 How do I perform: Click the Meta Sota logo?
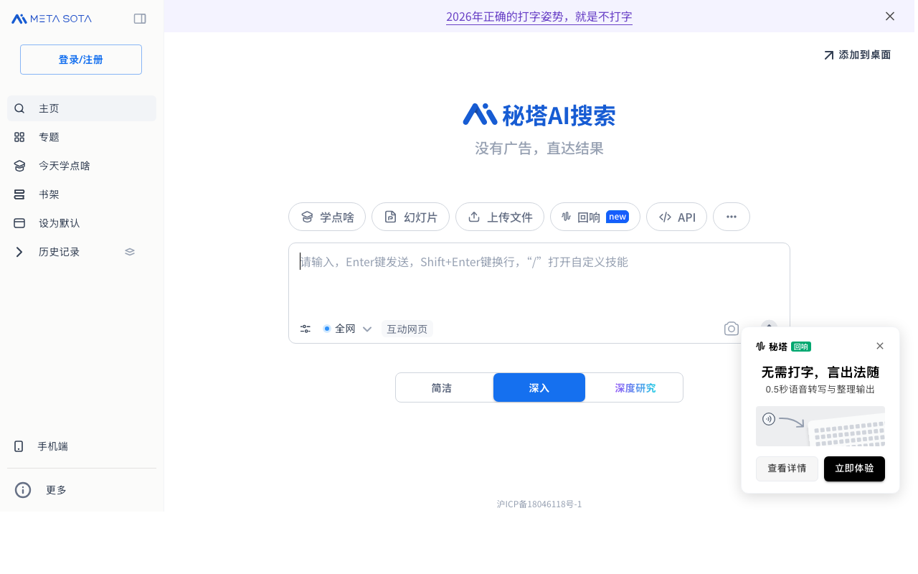(51, 18)
